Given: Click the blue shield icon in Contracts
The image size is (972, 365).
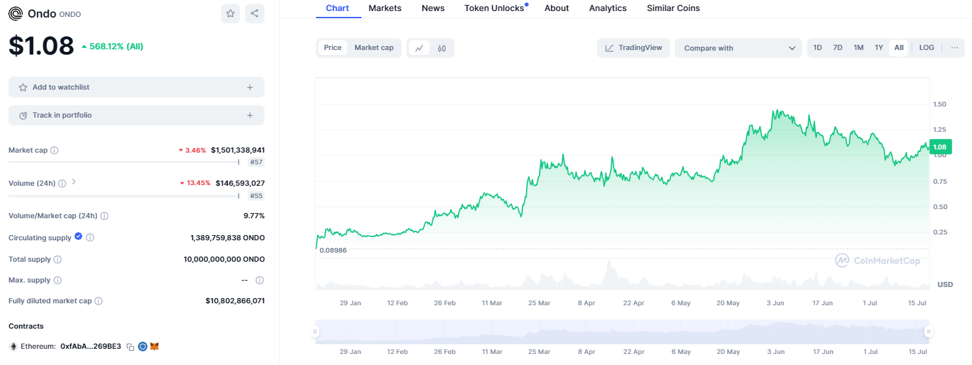Looking at the screenshot, I should (142, 347).
